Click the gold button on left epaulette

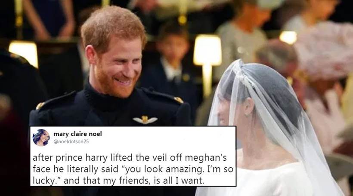40,106
